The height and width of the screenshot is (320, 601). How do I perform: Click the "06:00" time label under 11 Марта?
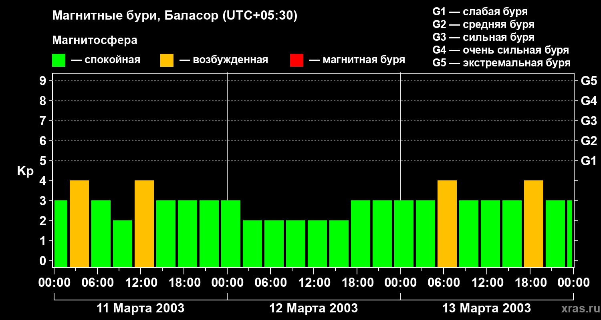coord(97,283)
